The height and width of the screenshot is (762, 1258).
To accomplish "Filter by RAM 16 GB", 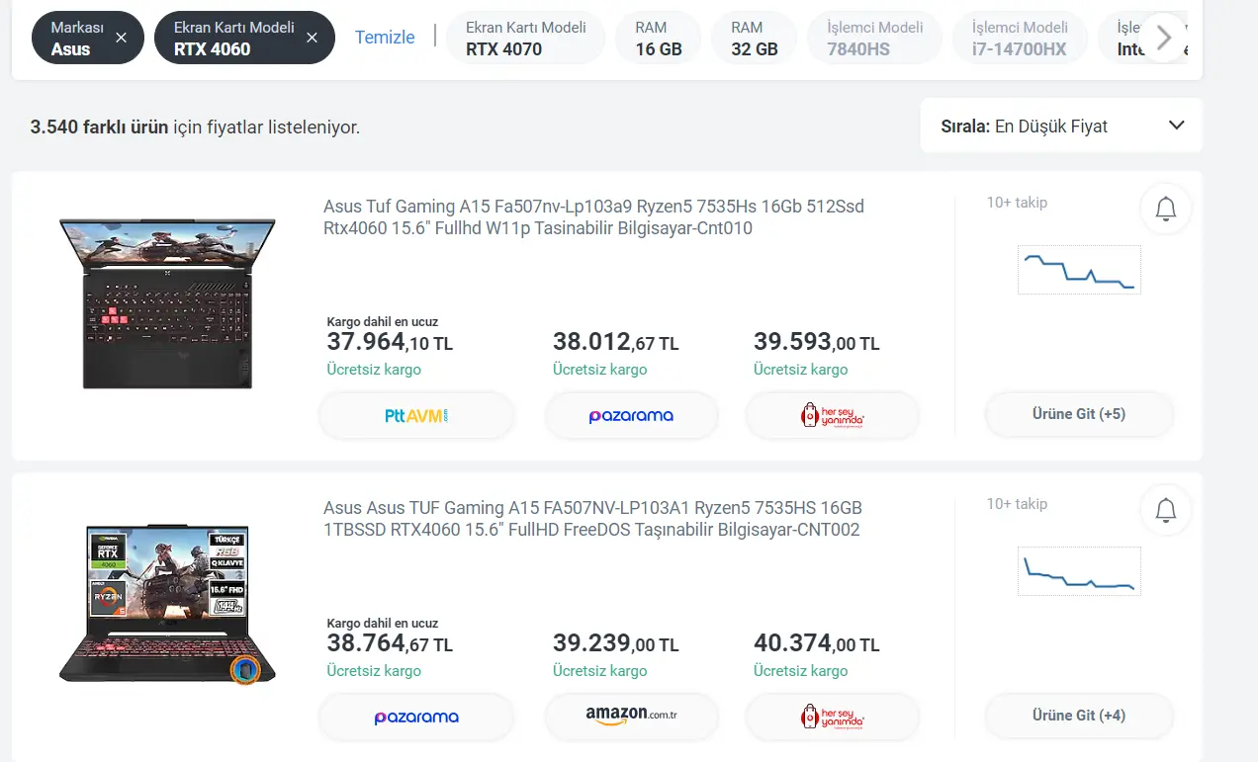I will pyautogui.click(x=659, y=38).
